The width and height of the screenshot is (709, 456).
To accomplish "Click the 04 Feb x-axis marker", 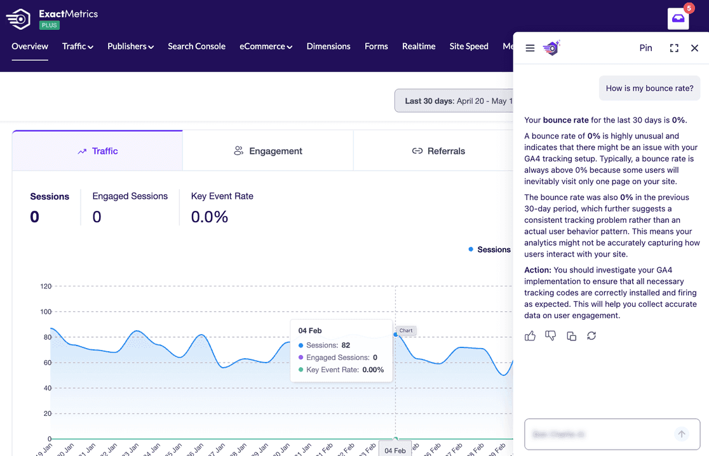I will (x=395, y=450).
